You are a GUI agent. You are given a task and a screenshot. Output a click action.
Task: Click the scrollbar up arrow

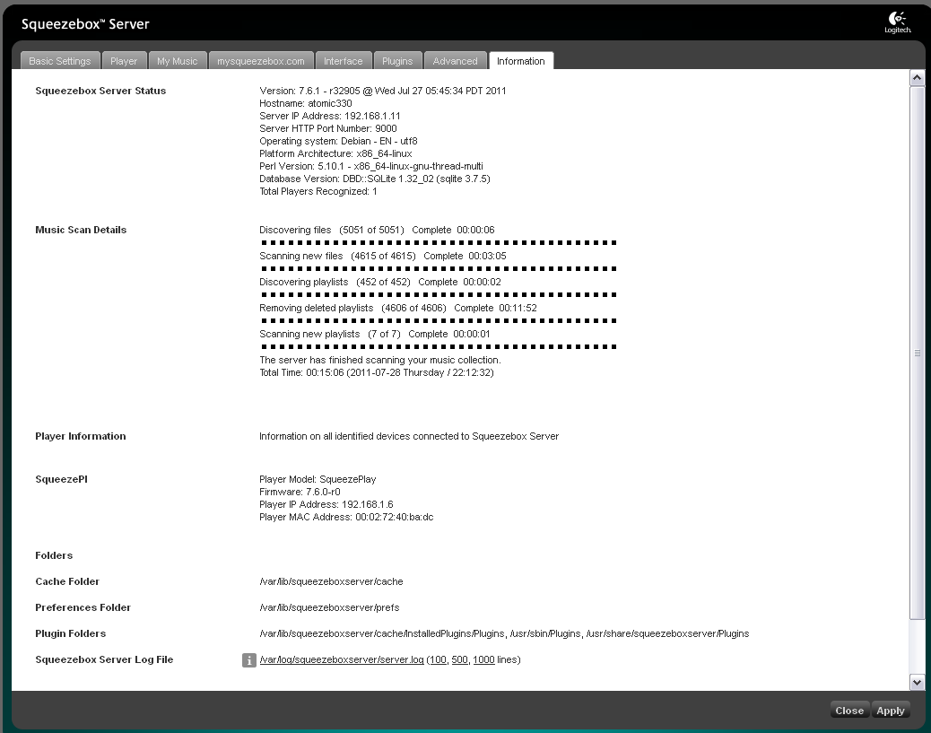(x=917, y=78)
